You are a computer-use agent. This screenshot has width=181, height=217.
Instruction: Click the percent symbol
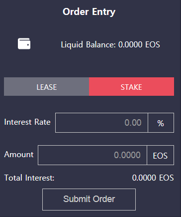tap(161, 123)
